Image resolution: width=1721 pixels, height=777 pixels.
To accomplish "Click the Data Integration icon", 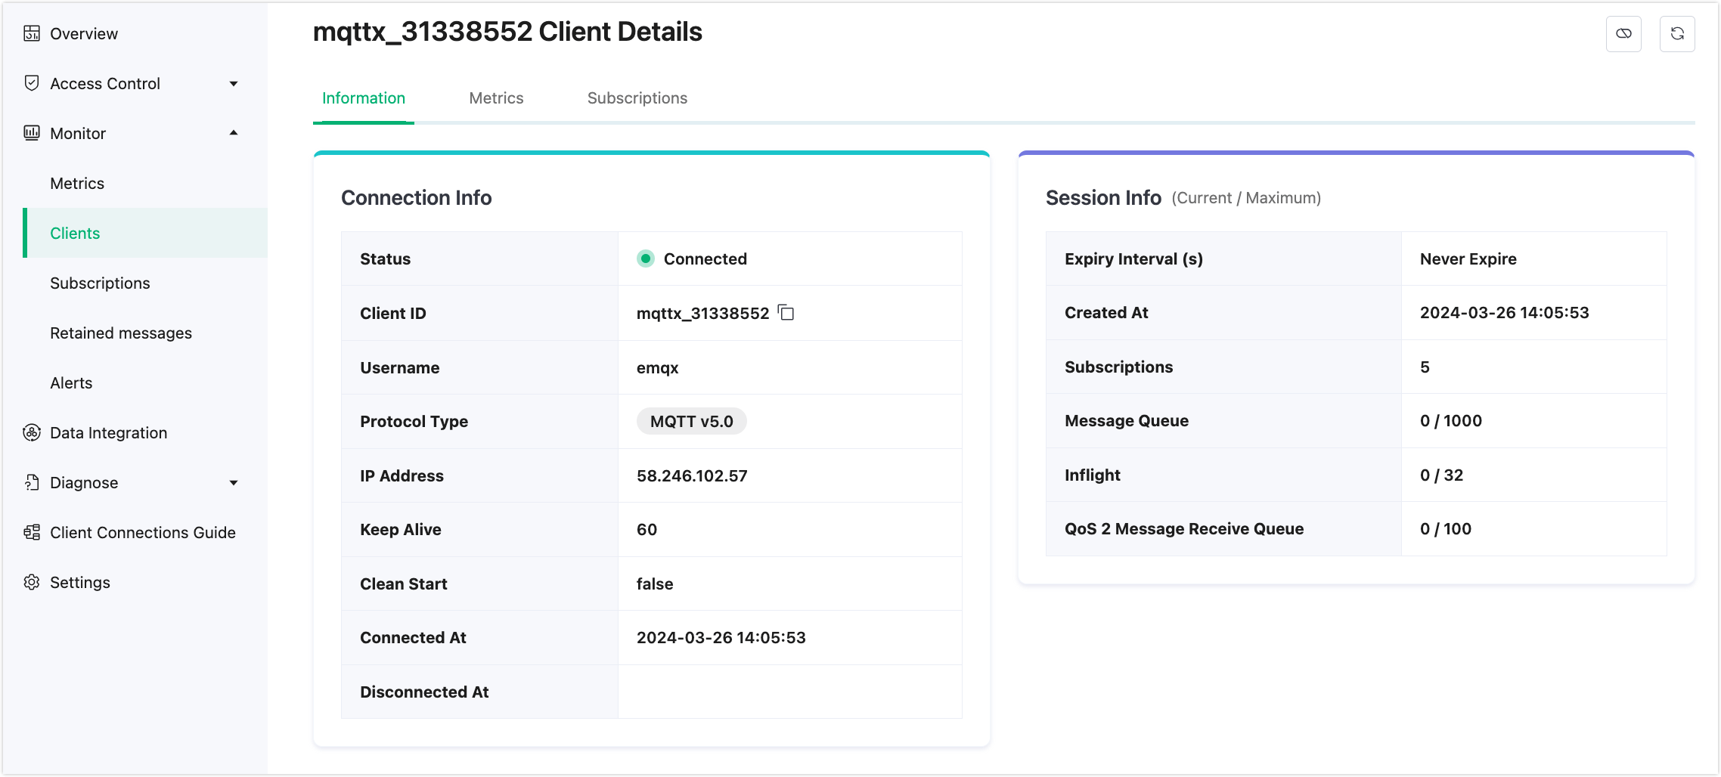I will coord(32,432).
